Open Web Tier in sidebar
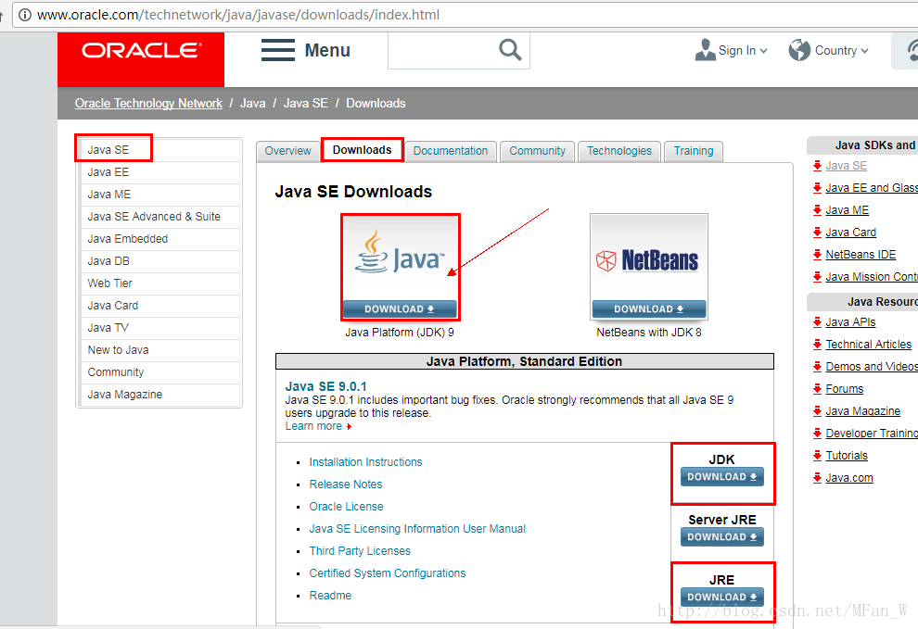This screenshot has width=918, height=629. click(159, 283)
